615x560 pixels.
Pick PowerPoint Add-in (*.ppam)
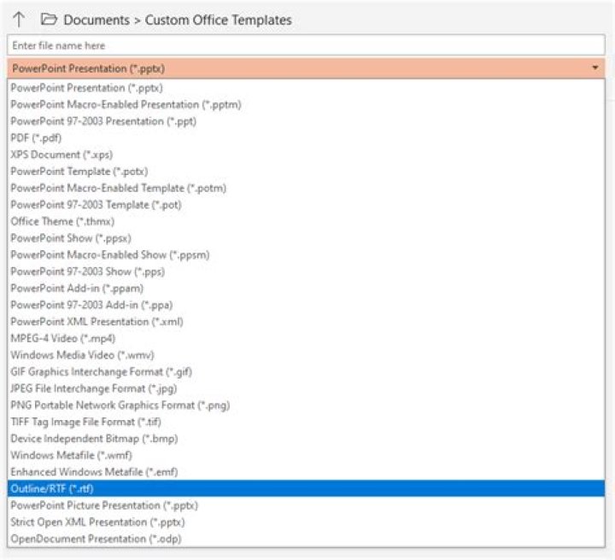tap(306, 289)
